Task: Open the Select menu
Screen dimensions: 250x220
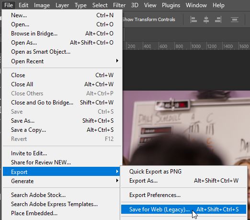Action: point(100,5)
